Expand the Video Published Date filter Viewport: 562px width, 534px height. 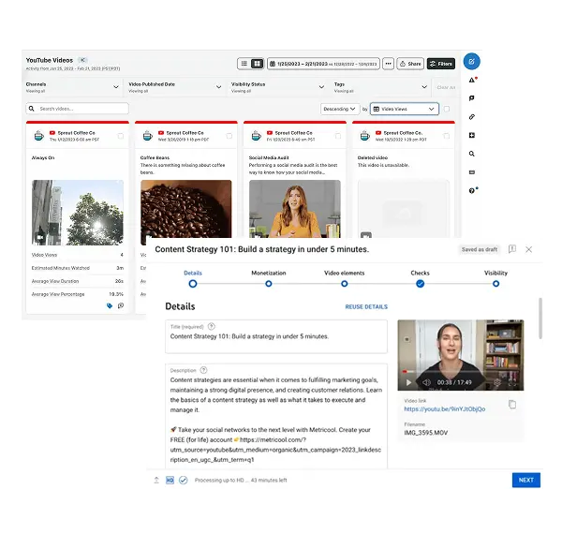click(175, 87)
